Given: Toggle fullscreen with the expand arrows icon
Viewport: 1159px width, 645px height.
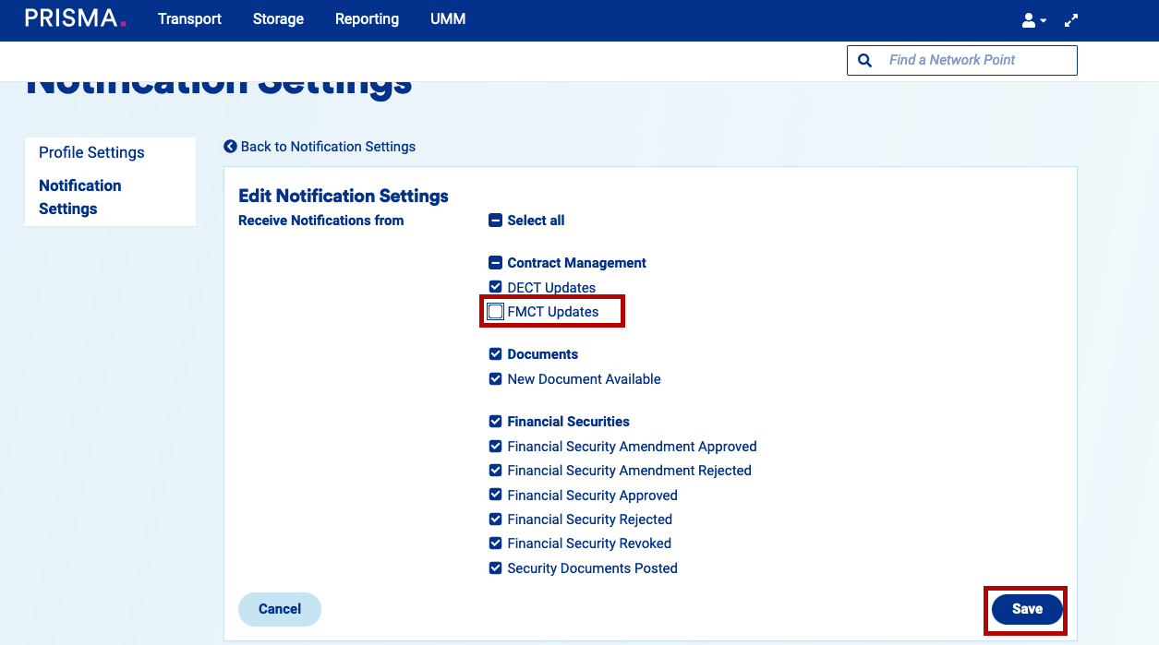Looking at the screenshot, I should (x=1071, y=20).
